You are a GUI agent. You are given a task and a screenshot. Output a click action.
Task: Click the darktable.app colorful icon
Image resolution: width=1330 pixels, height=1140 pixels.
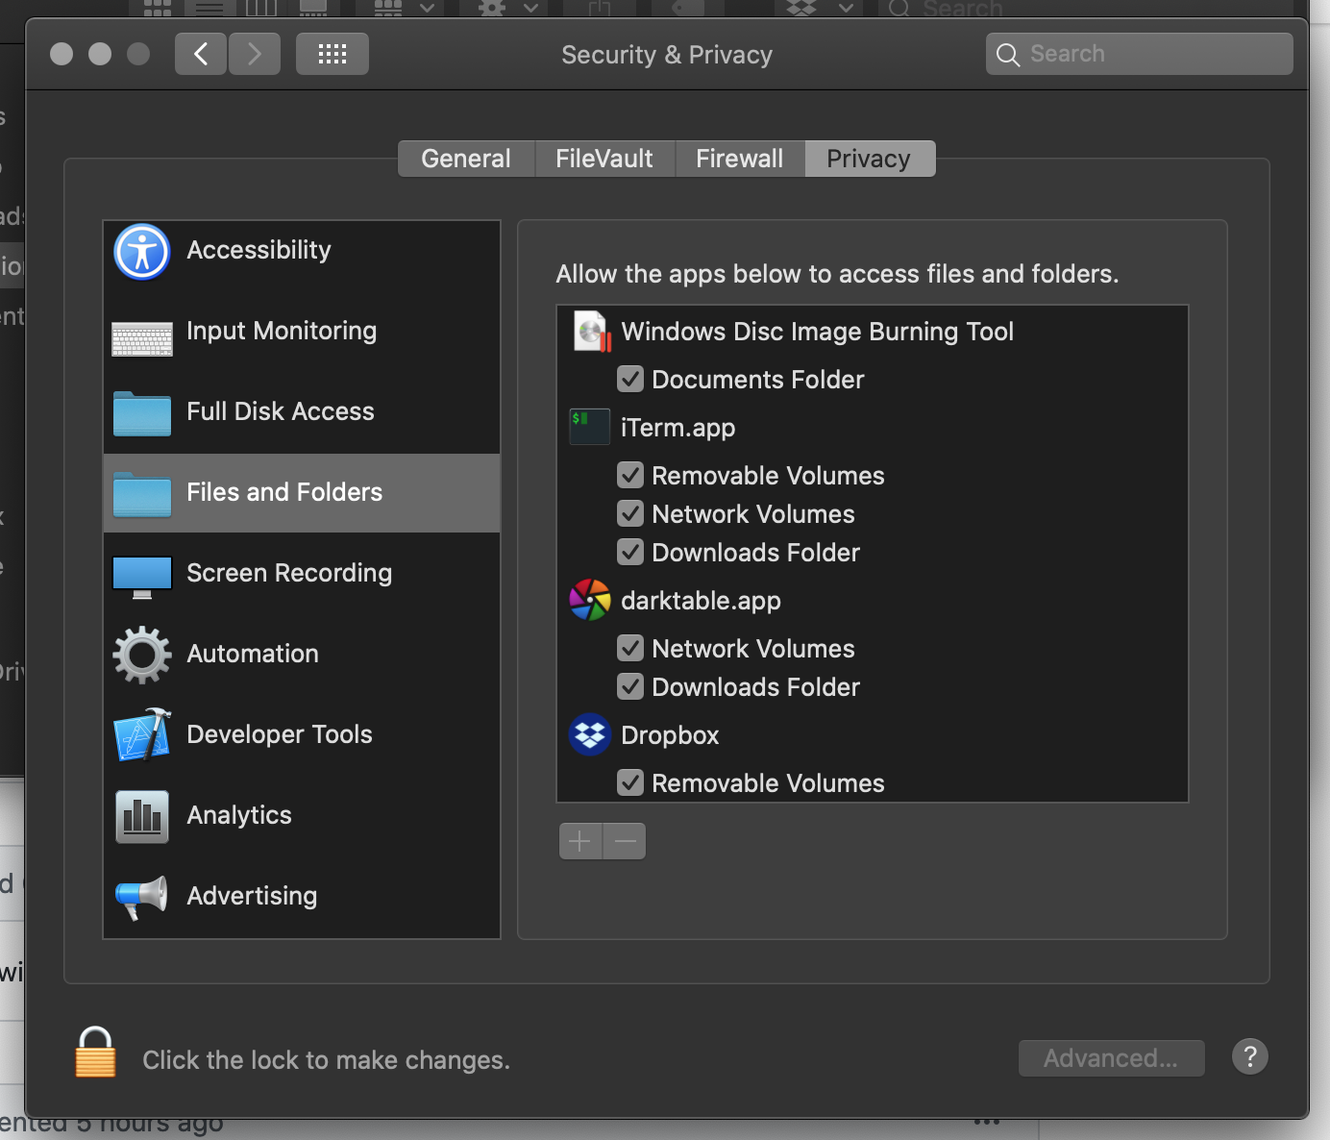click(590, 600)
